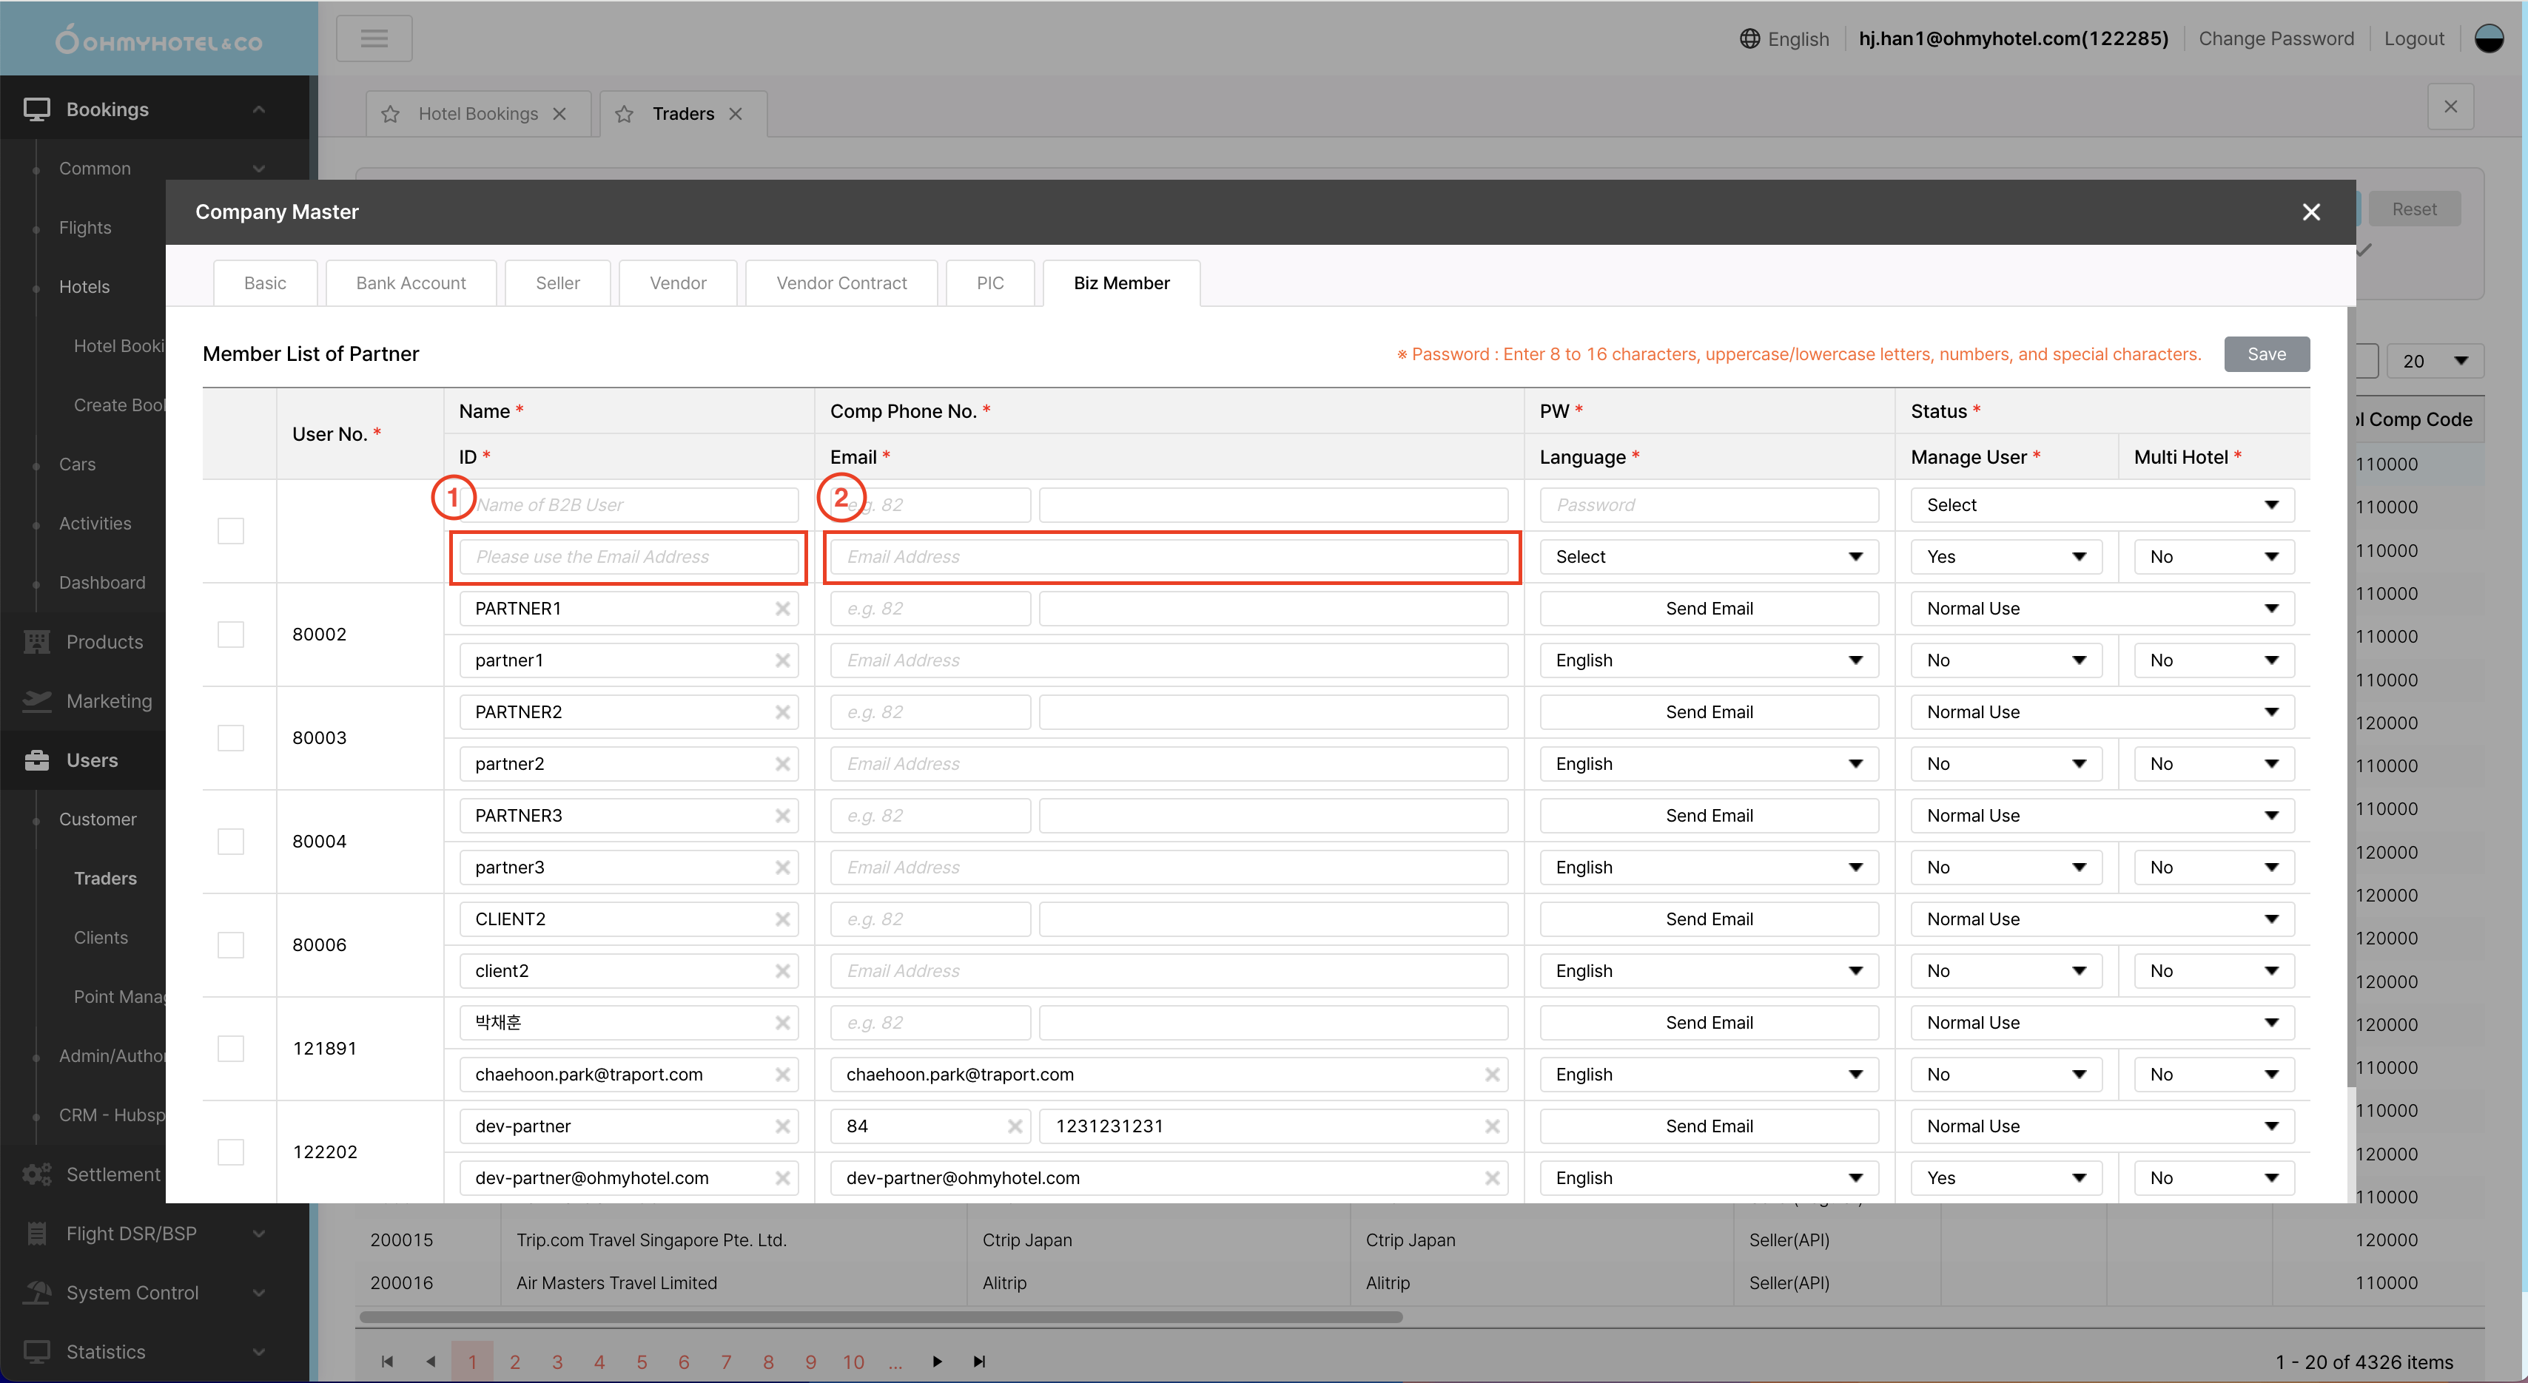Switch to the Vendor Contract tab

click(x=841, y=283)
